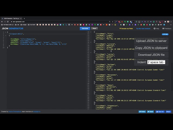
Task: Click output text "firstName": "Stephenson"
Action: pos(107,106)
